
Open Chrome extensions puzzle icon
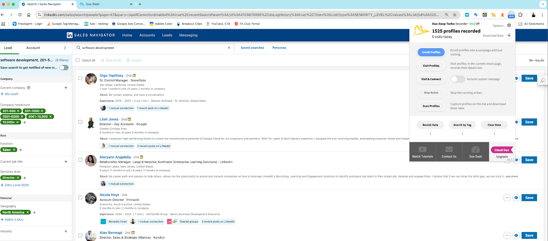(520, 15)
